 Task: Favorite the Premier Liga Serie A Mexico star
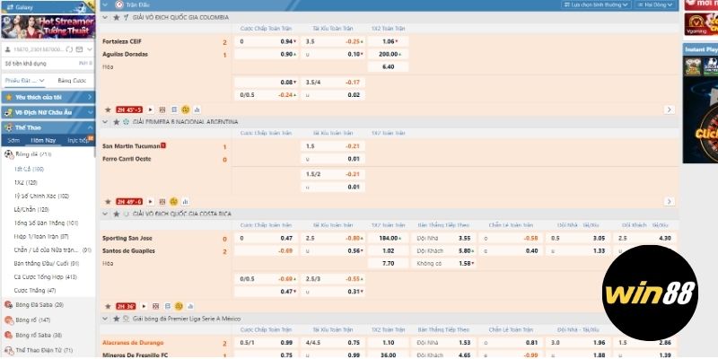pyautogui.click(x=117, y=319)
